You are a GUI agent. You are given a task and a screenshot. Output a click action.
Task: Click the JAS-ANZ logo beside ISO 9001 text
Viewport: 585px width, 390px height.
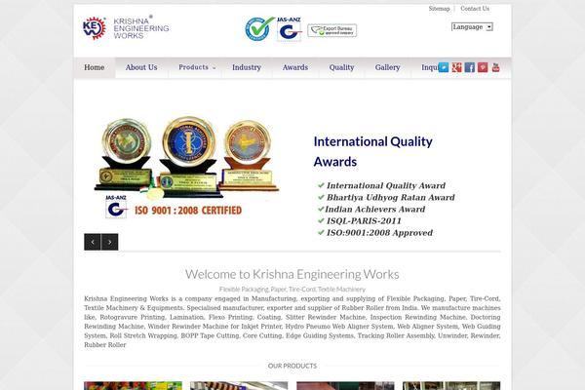[x=116, y=207]
